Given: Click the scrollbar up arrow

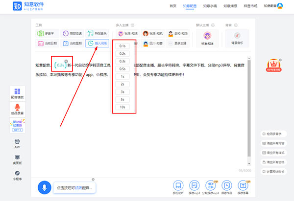Looking at the screenshot, I should (x=249, y=58).
